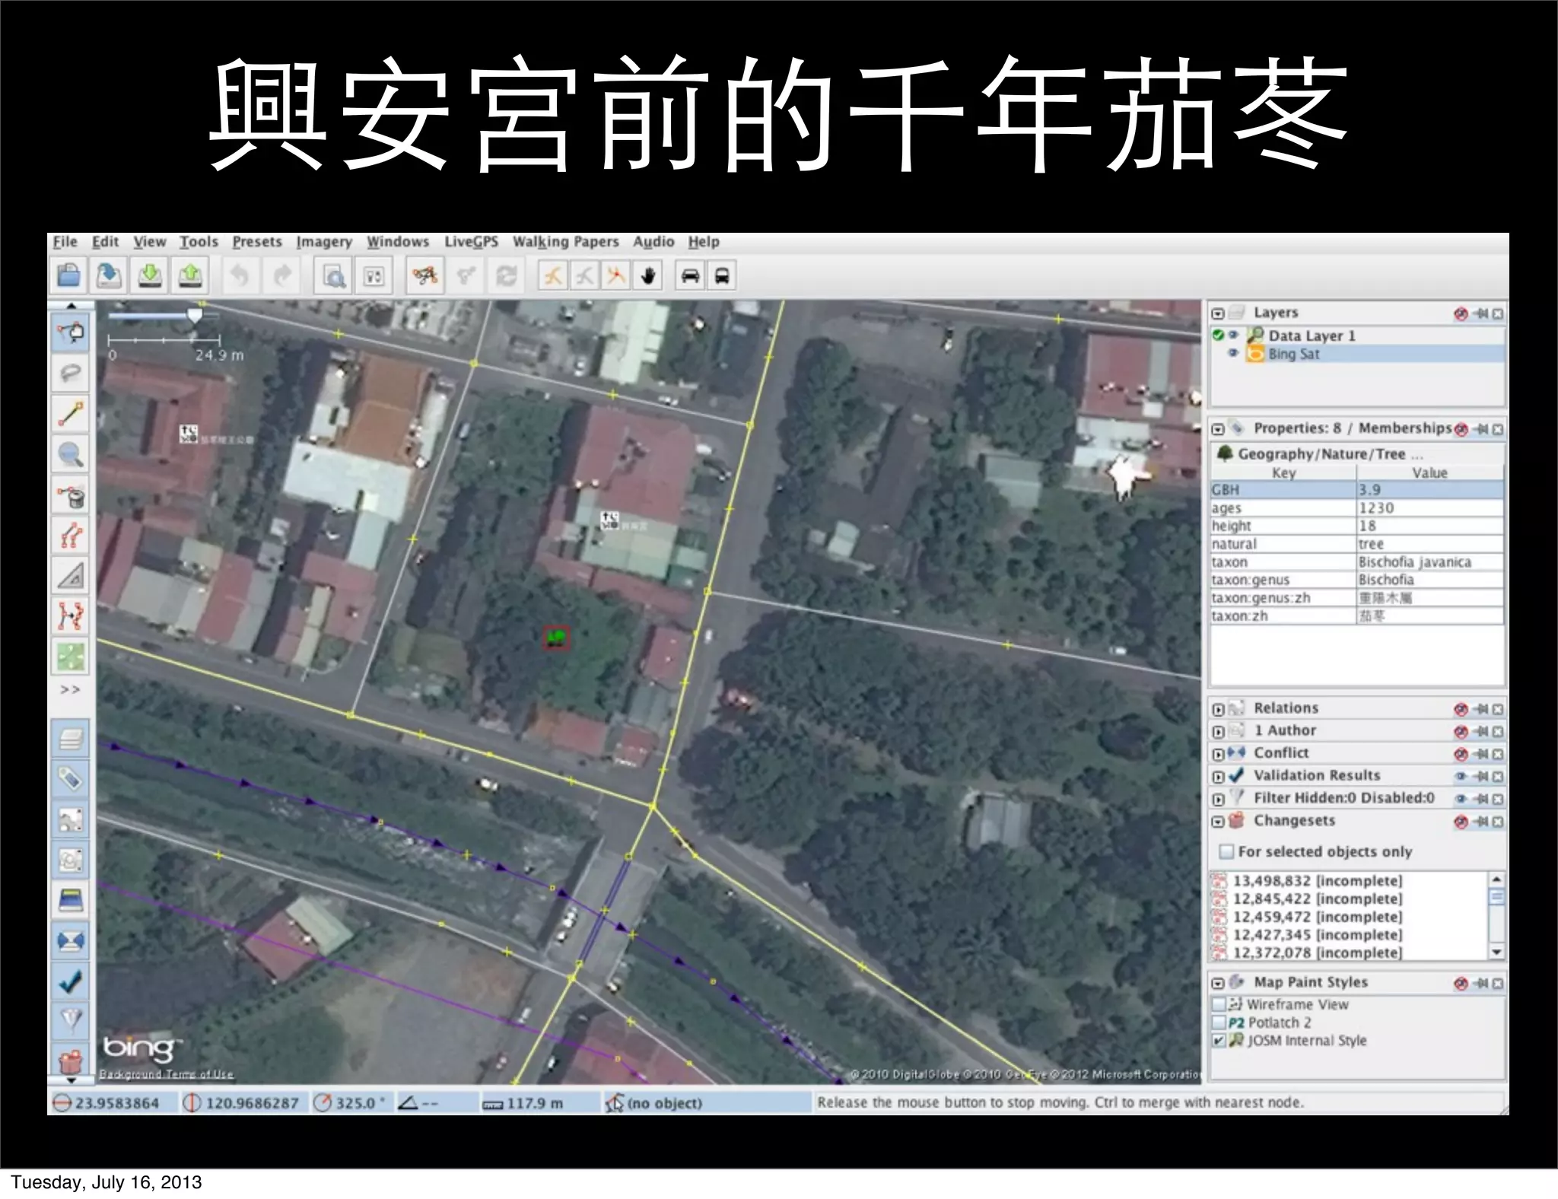Open the Presets menu
The height and width of the screenshot is (1199, 1558).
pyautogui.click(x=257, y=242)
